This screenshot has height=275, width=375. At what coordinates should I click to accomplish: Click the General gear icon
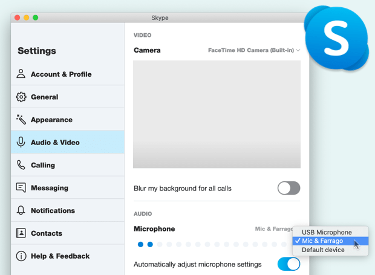point(21,97)
